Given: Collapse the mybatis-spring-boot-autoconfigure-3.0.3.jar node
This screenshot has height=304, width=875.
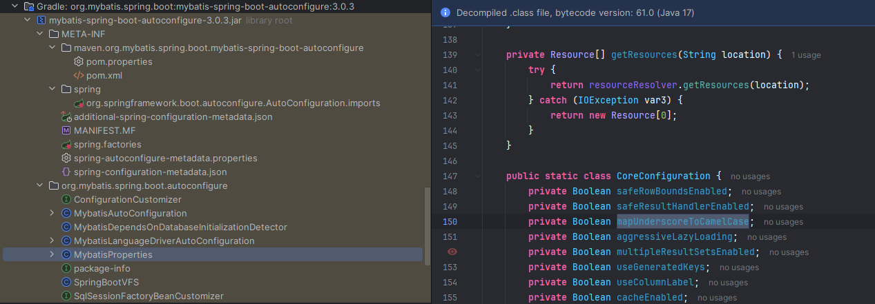Looking at the screenshot, I should pos(27,20).
